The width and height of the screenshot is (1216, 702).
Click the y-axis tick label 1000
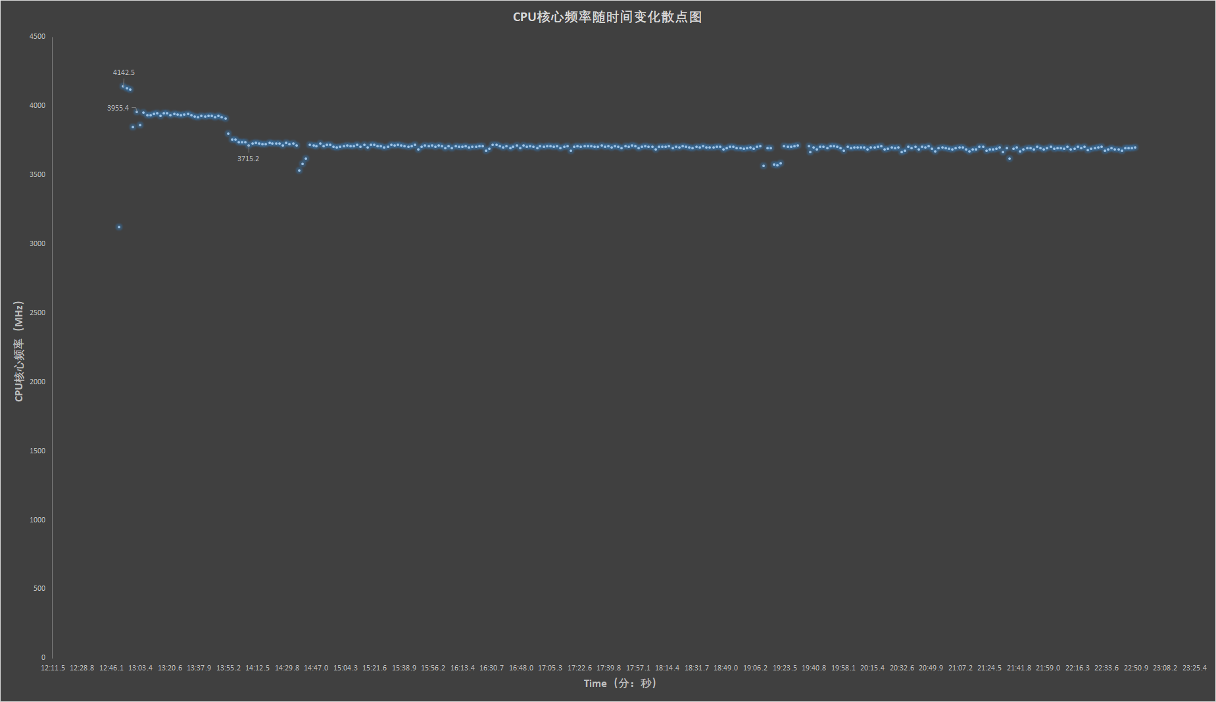coord(37,520)
